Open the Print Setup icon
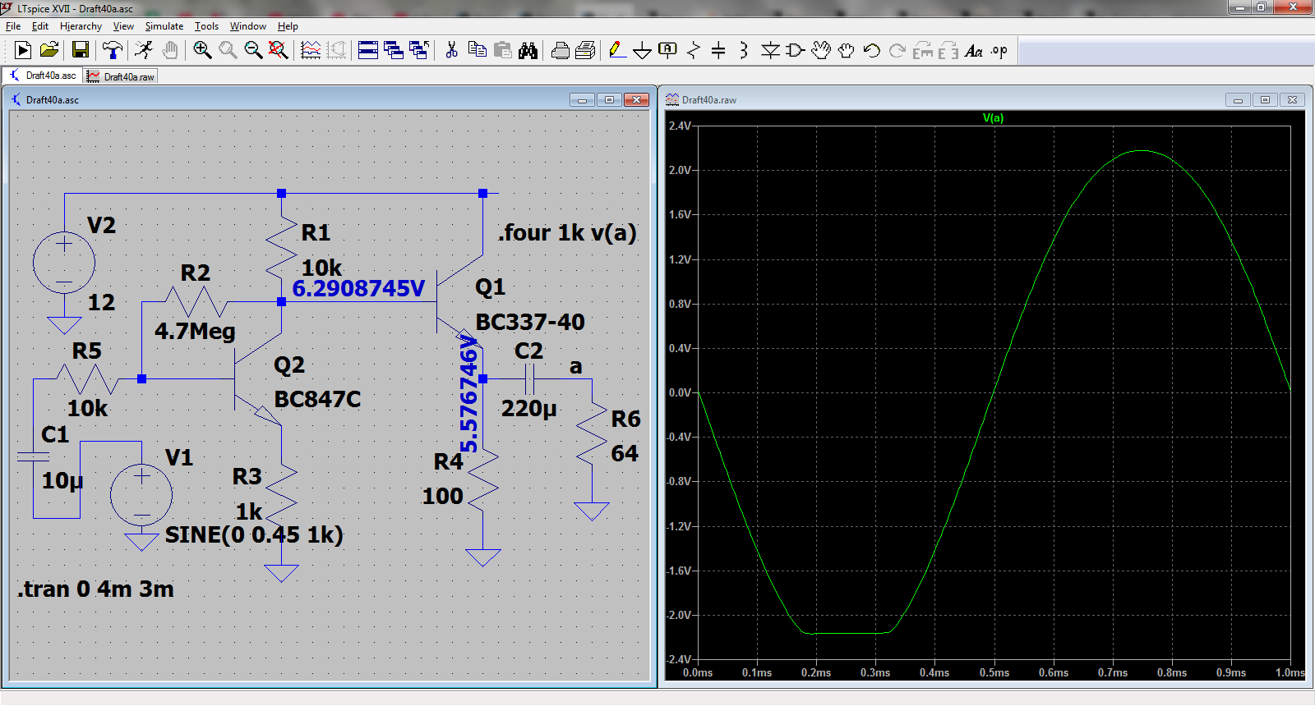The height and width of the screenshot is (706, 1315). 585,51
